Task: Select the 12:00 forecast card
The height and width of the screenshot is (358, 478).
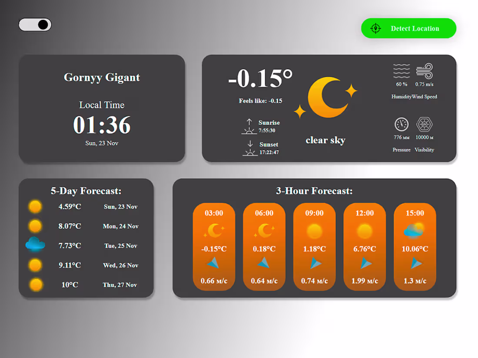Action: pos(365,246)
